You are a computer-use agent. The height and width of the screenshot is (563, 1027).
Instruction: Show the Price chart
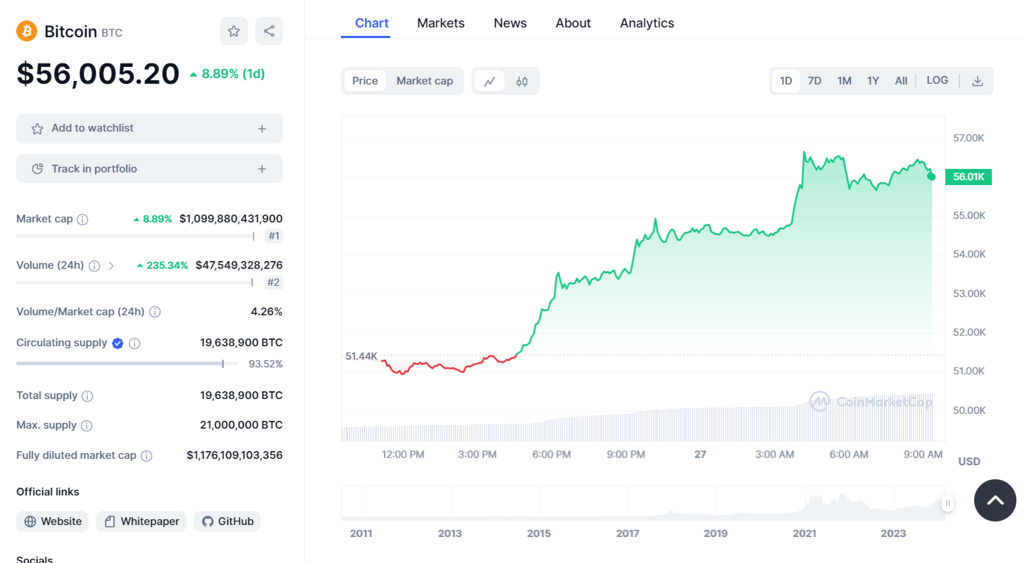365,81
